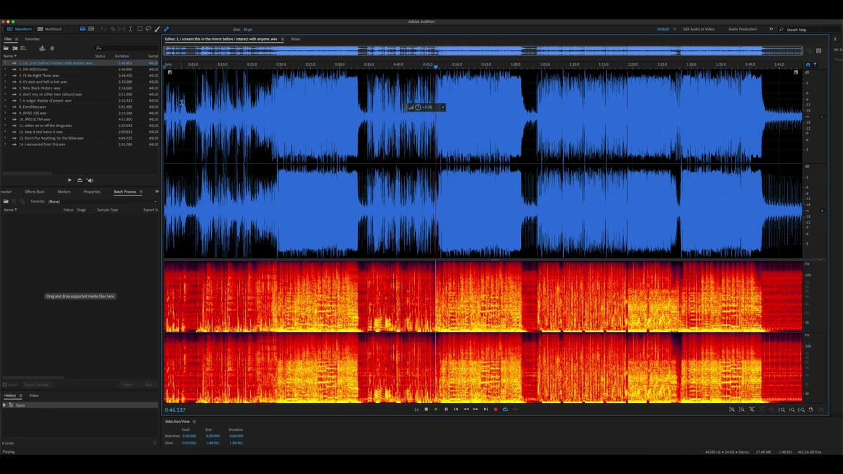Select the Radio Production workspace
Screen dimensions: 843x474
pyautogui.click(x=742, y=29)
